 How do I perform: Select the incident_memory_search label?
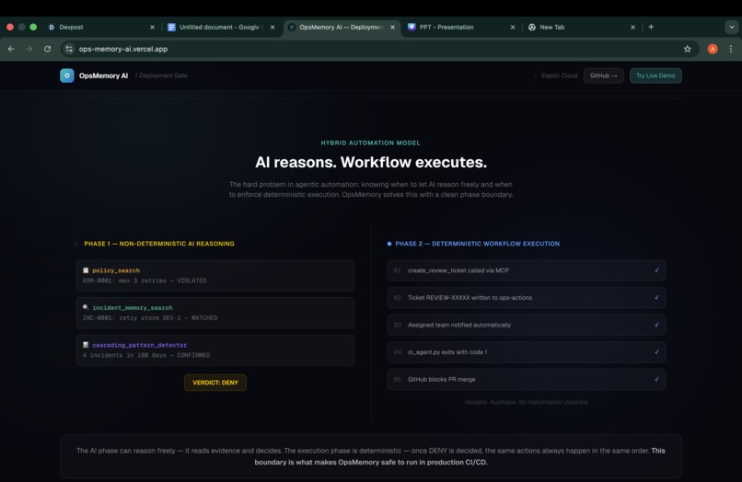point(132,308)
